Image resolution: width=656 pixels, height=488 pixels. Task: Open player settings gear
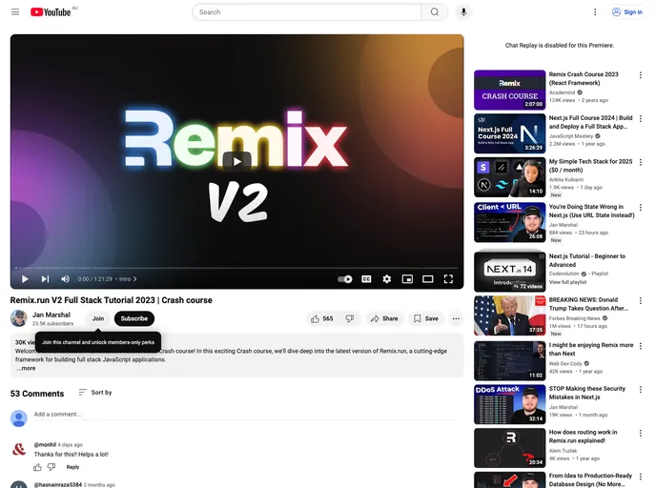[387, 279]
